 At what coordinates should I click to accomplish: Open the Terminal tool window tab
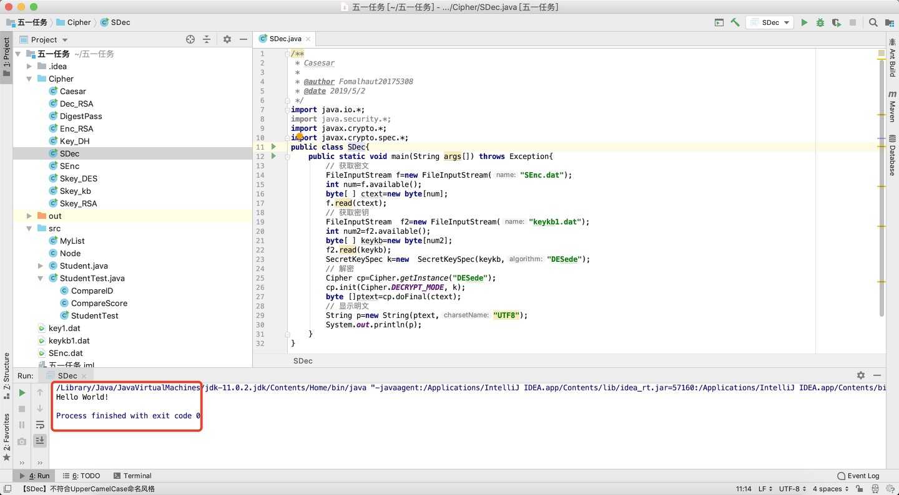coord(132,476)
